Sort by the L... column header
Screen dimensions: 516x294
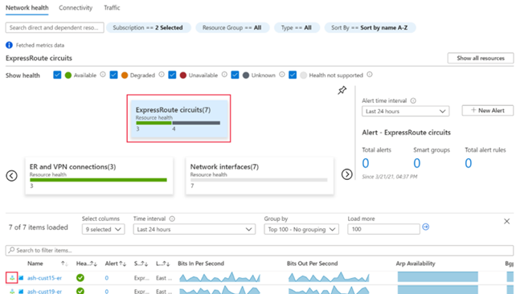(162, 263)
